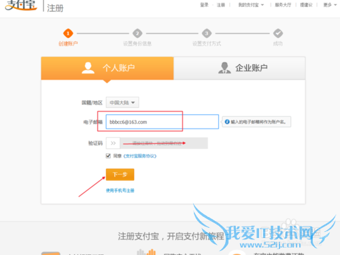Screen dimensions: 340x255
Task: Click the 设置身份信息 step label text
Action: click(137, 44)
